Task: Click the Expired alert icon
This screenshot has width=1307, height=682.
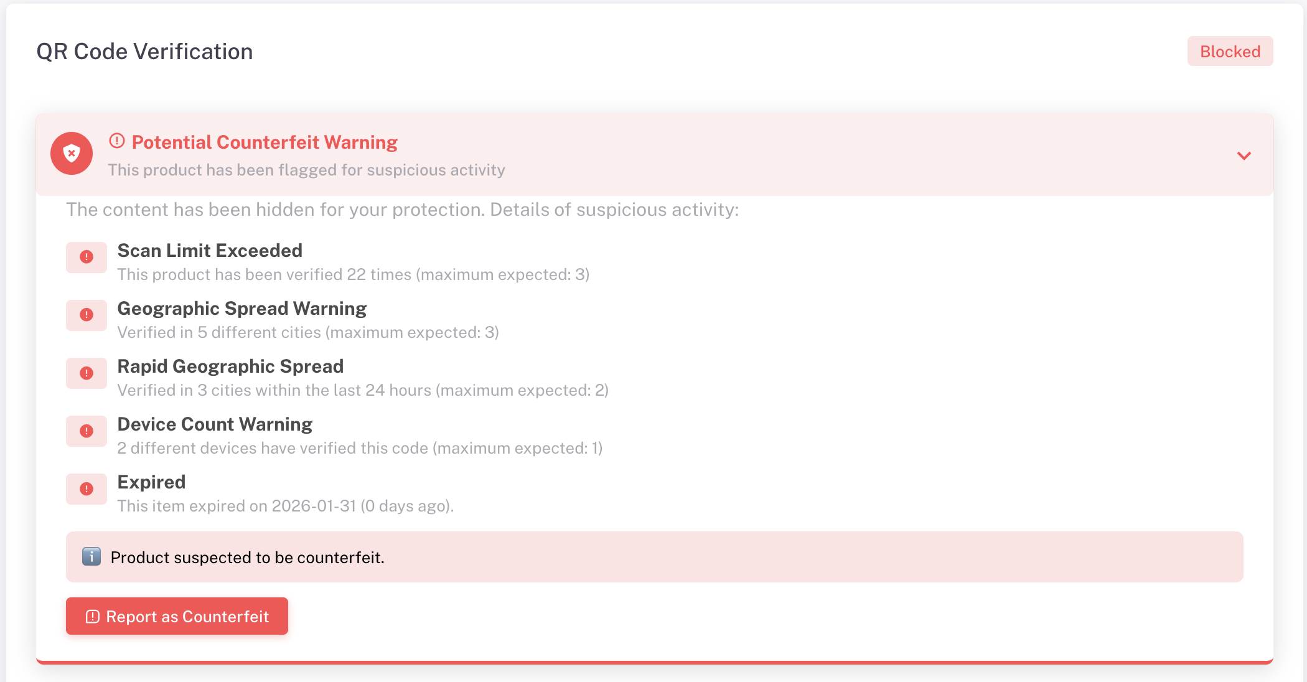Action: tap(87, 488)
